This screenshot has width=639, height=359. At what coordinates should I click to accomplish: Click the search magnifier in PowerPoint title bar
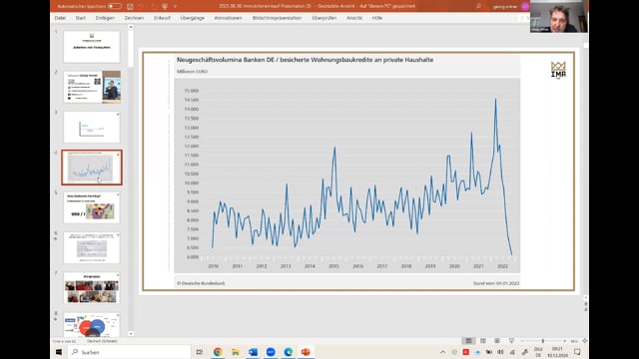pyautogui.click(x=478, y=6)
